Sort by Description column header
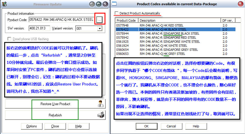 (180, 21)
